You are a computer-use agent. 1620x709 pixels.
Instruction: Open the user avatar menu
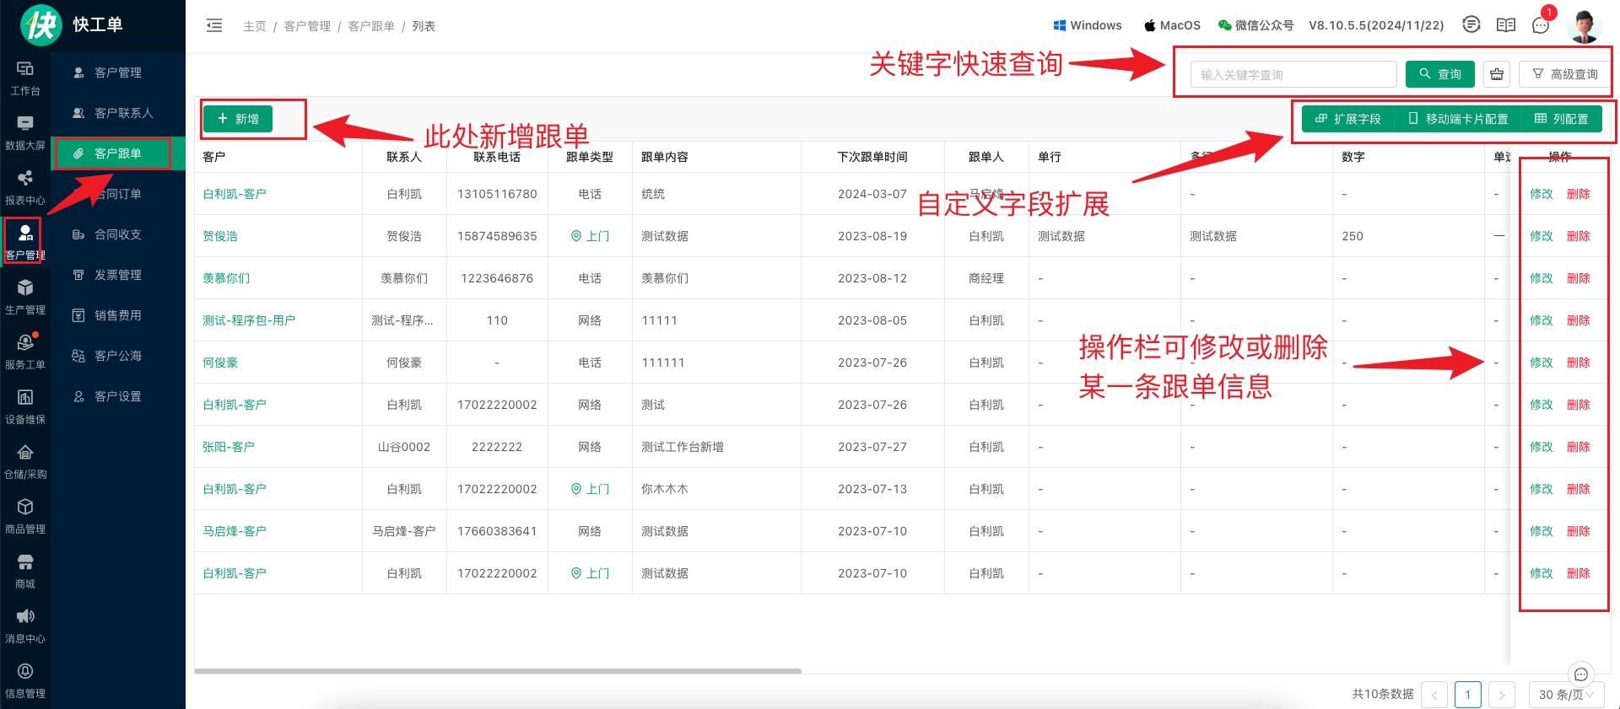coord(1584,25)
